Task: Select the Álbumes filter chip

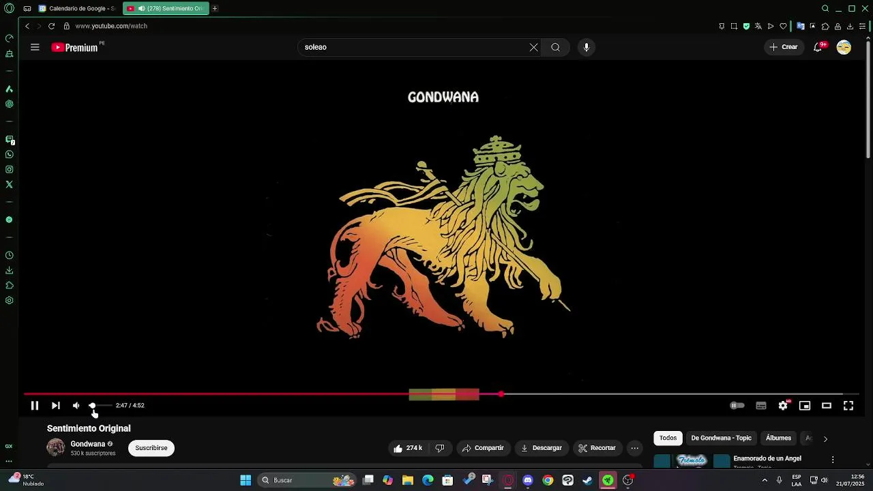Action: [778, 438]
